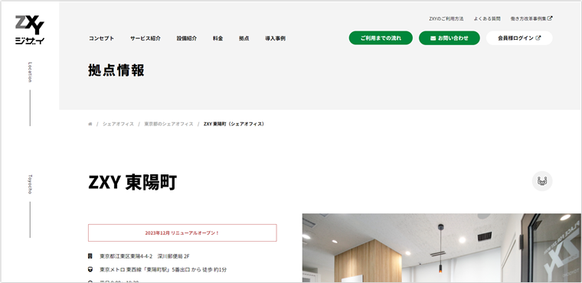Click the vertical Location label in the sidebar
Viewport: 582px width, 283px height.
pyautogui.click(x=30, y=73)
